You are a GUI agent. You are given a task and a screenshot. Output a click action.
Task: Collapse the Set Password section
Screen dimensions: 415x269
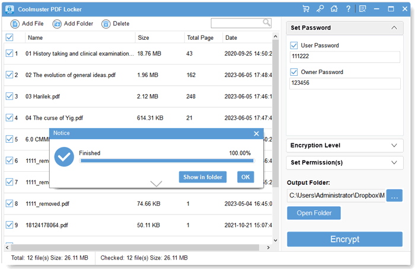(394, 28)
